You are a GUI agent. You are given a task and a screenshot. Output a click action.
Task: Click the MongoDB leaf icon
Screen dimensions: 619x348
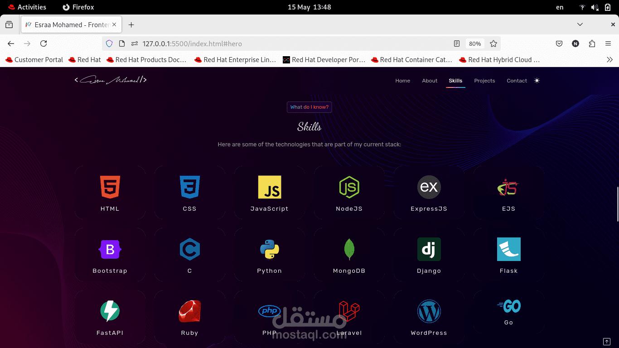pyautogui.click(x=349, y=249)
